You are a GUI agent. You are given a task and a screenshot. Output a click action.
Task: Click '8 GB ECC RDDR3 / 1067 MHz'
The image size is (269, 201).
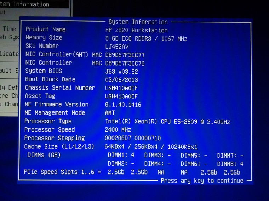tap(146, 39)
